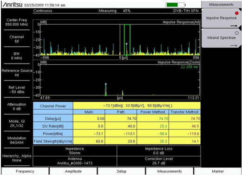The image size is (242, 175).
Task: Click the diamond marker in the Zoom graph
Action: [x=106, y=84]
